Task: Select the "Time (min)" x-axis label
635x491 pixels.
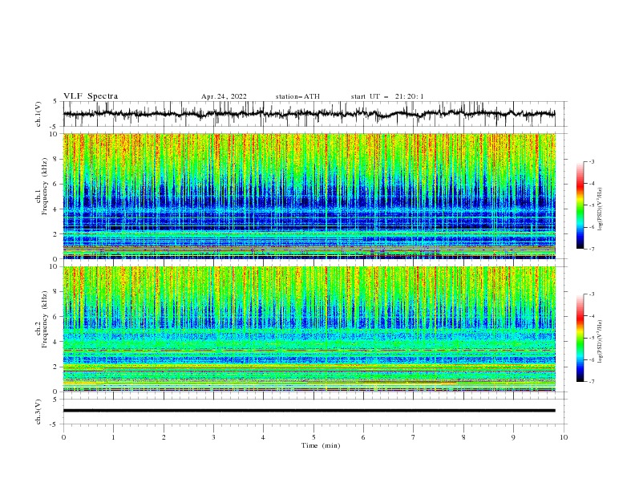Action: pos(321,445)
